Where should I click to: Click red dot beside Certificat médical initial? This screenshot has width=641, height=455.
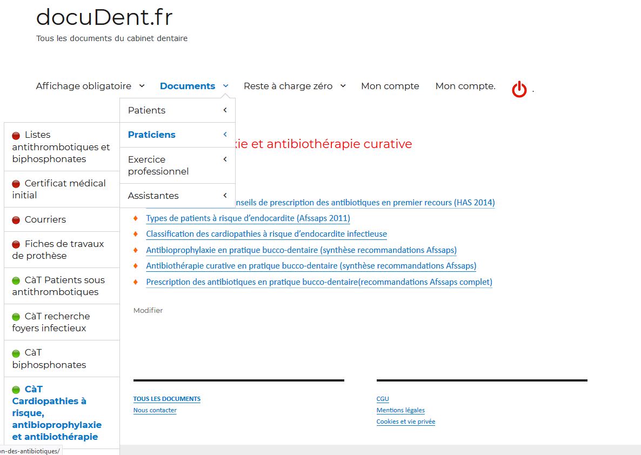pyautogui.click(x=16, y=184)
